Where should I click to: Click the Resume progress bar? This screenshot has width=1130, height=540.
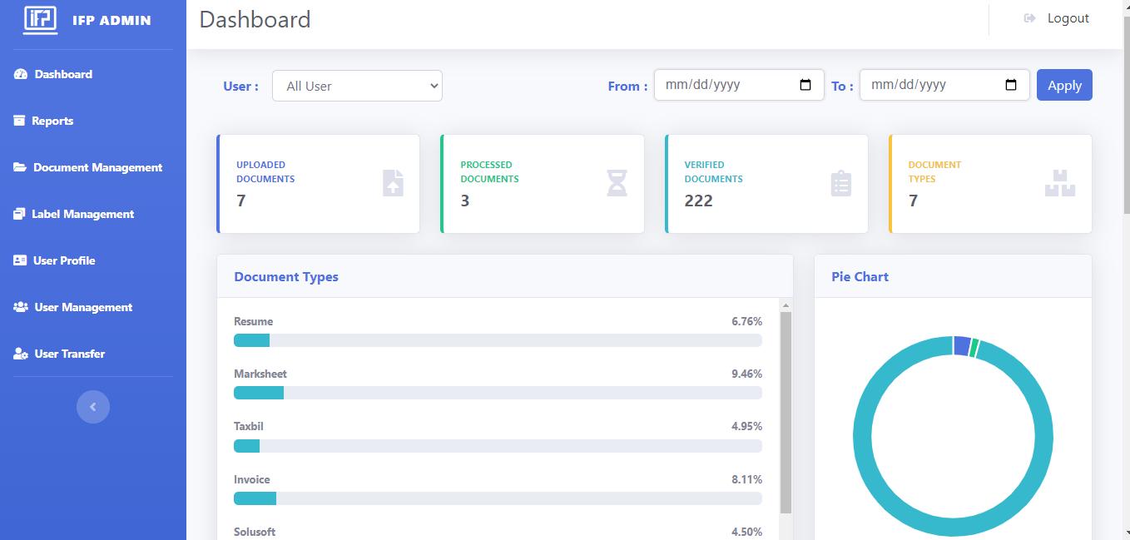click(498, 340)
